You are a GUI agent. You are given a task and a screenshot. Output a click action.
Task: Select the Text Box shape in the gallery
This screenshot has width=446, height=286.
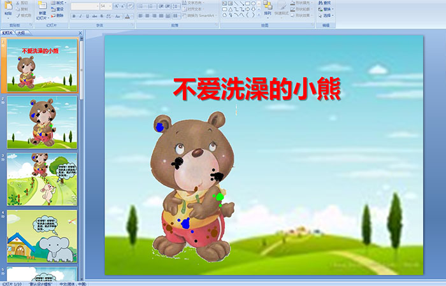(x=224, y=3)
